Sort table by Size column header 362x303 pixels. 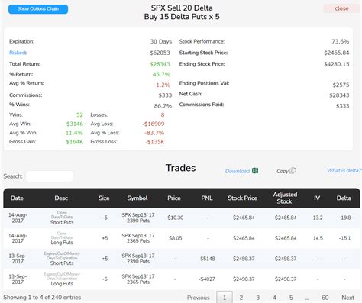pyautogui.click(x=104, y=198)
